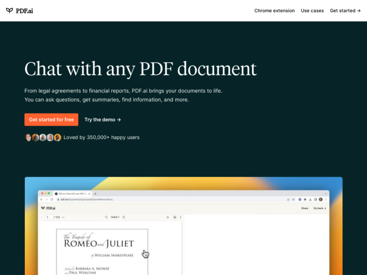Click the browser reload icon in demo window
Screen dimensions: 367x275
point(52,200)
